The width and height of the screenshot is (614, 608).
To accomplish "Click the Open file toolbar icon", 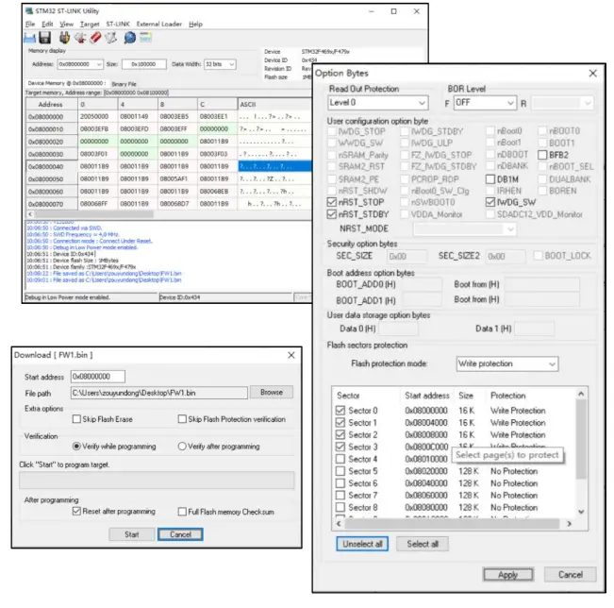I will click(x=29, y=38).
